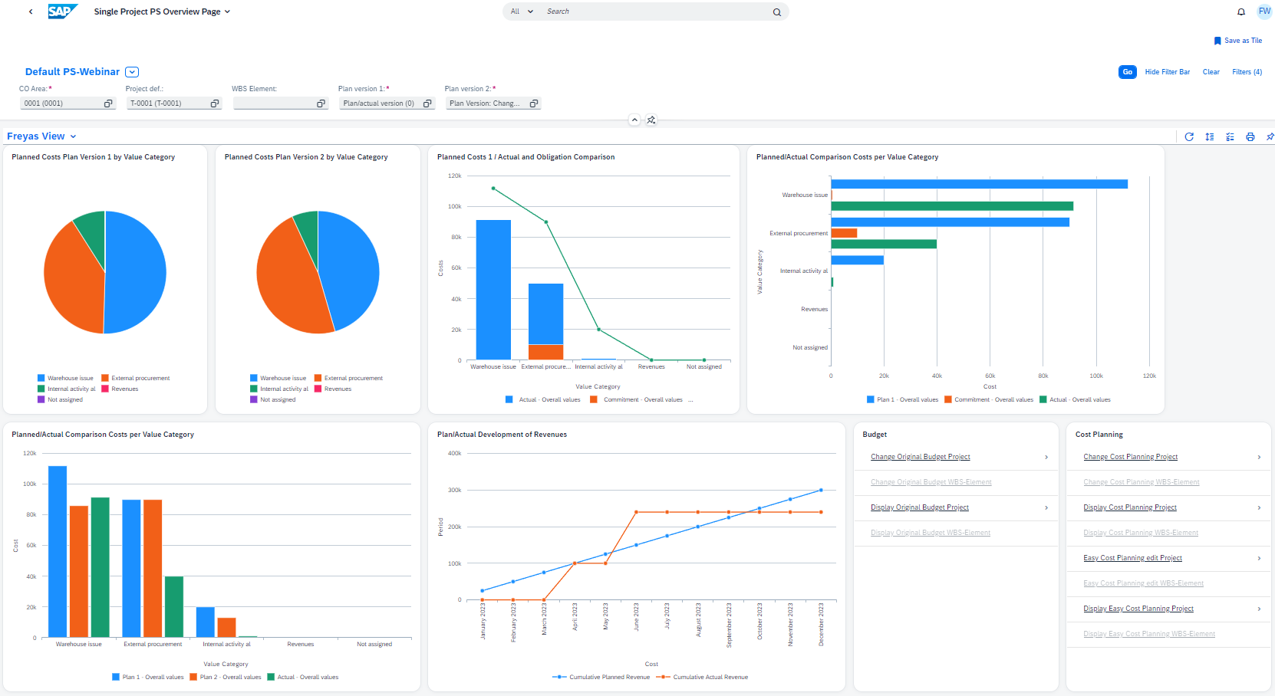Refresh the dashboard cards
Screen dimensions: 1275x696
(x=1189, y=136)
